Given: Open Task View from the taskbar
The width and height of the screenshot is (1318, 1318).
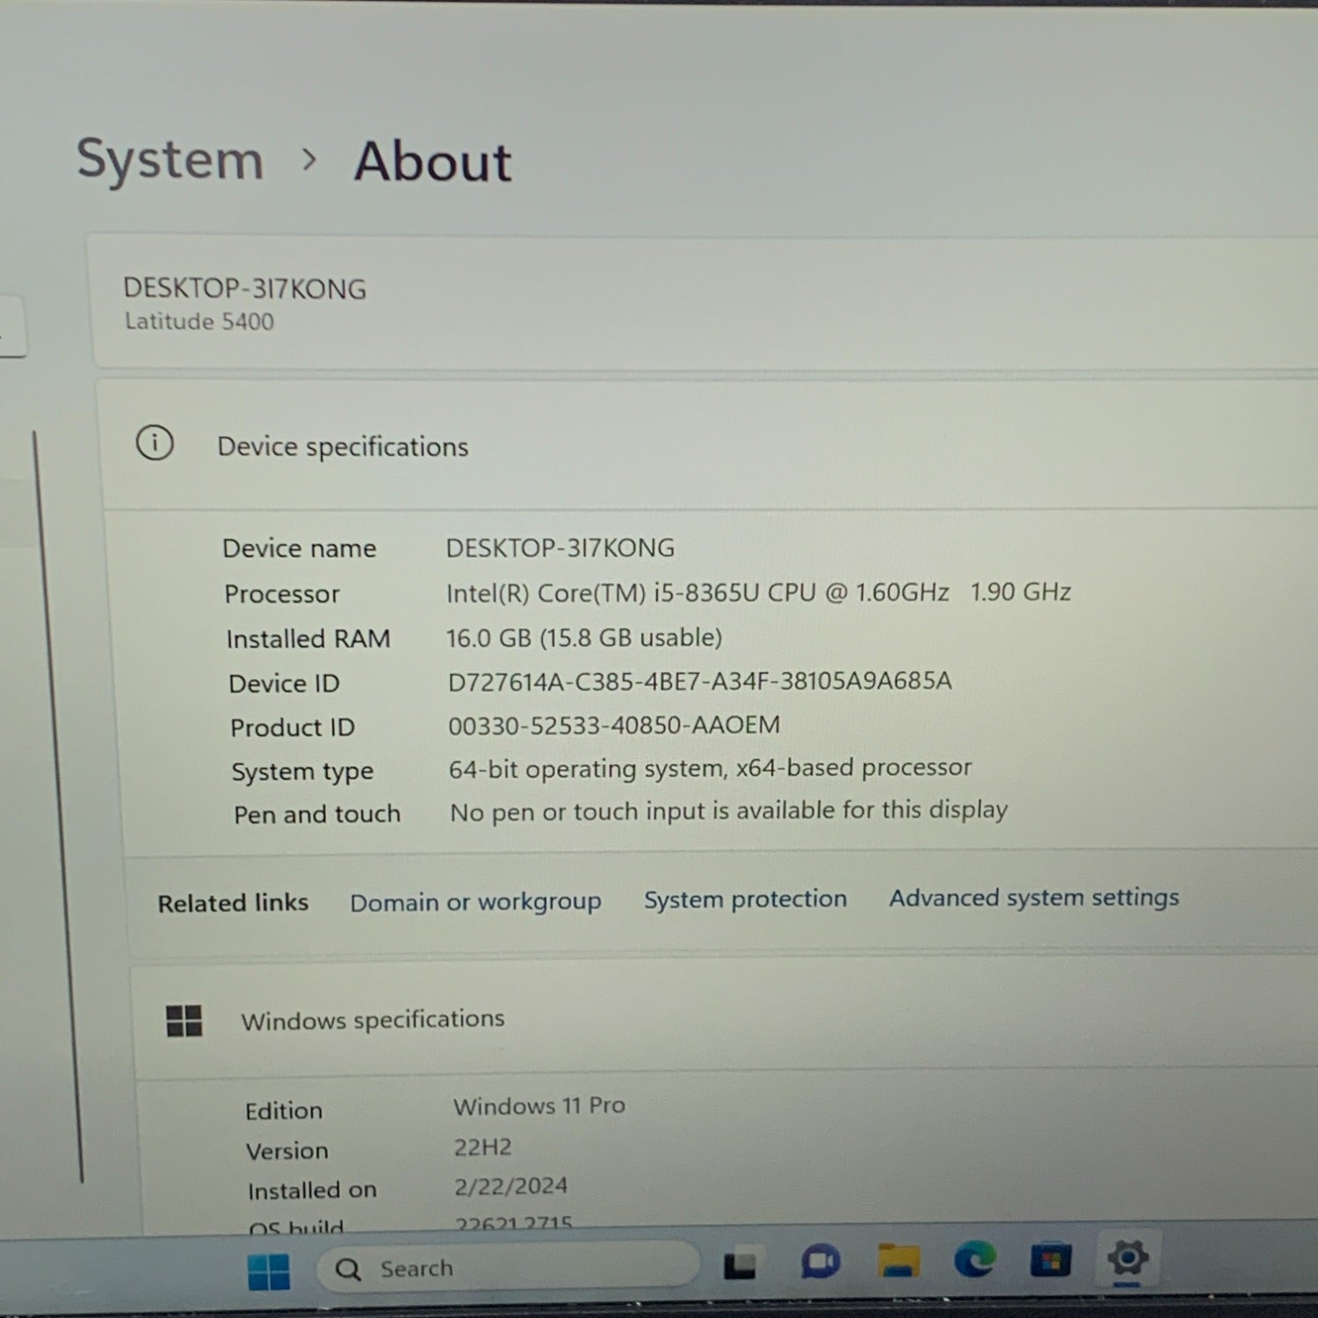Looking at the screenshot, I should pyautogui.click(x=739, y=1265).
